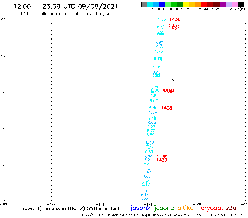The height and width of the screenshot is (218, 248).
Task: Pick the pure blue legend swatch
Action: (x=162, y=4)
